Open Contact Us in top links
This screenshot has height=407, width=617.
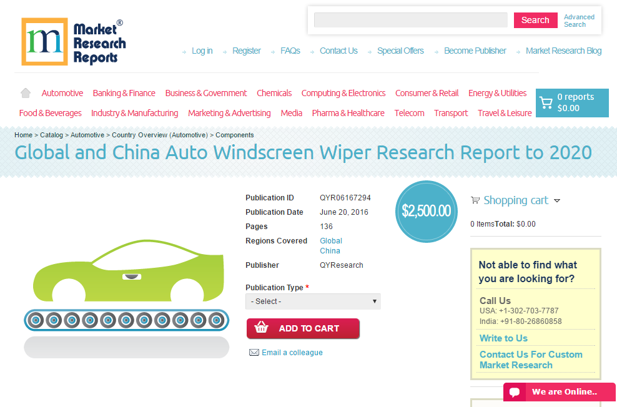click(338, 51)
